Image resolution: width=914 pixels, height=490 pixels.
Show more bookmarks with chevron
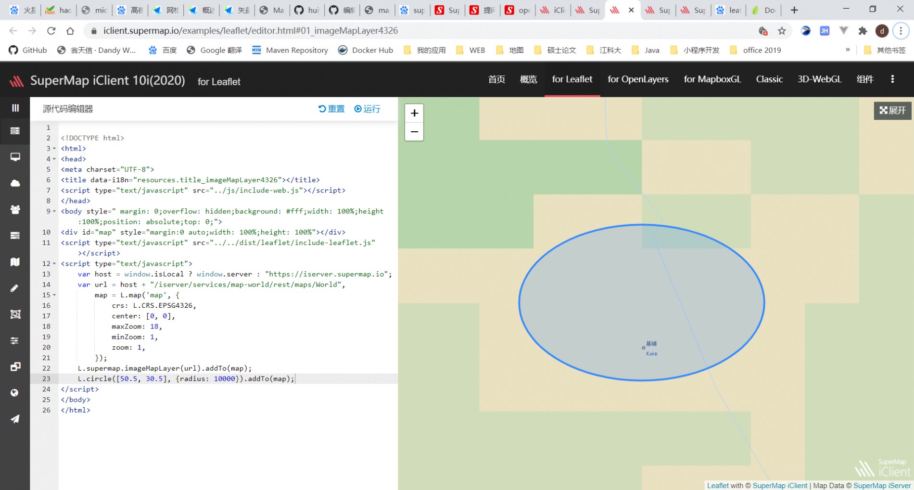(x=848, y=50)
